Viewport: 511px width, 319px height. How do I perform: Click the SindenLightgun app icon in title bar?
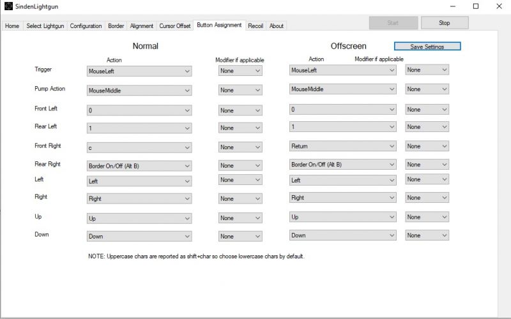[x=8, y=6]
